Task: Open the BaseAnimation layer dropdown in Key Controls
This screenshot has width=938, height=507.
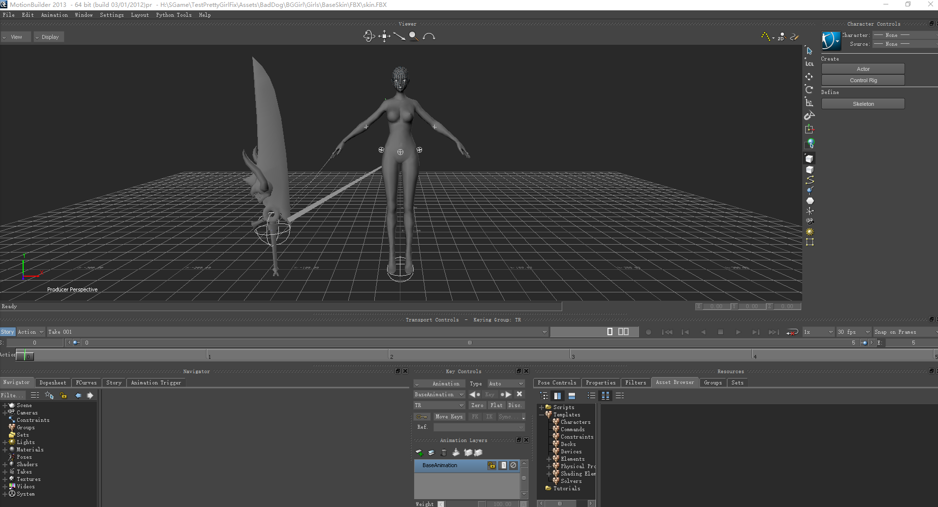Action: click(439, 394)
